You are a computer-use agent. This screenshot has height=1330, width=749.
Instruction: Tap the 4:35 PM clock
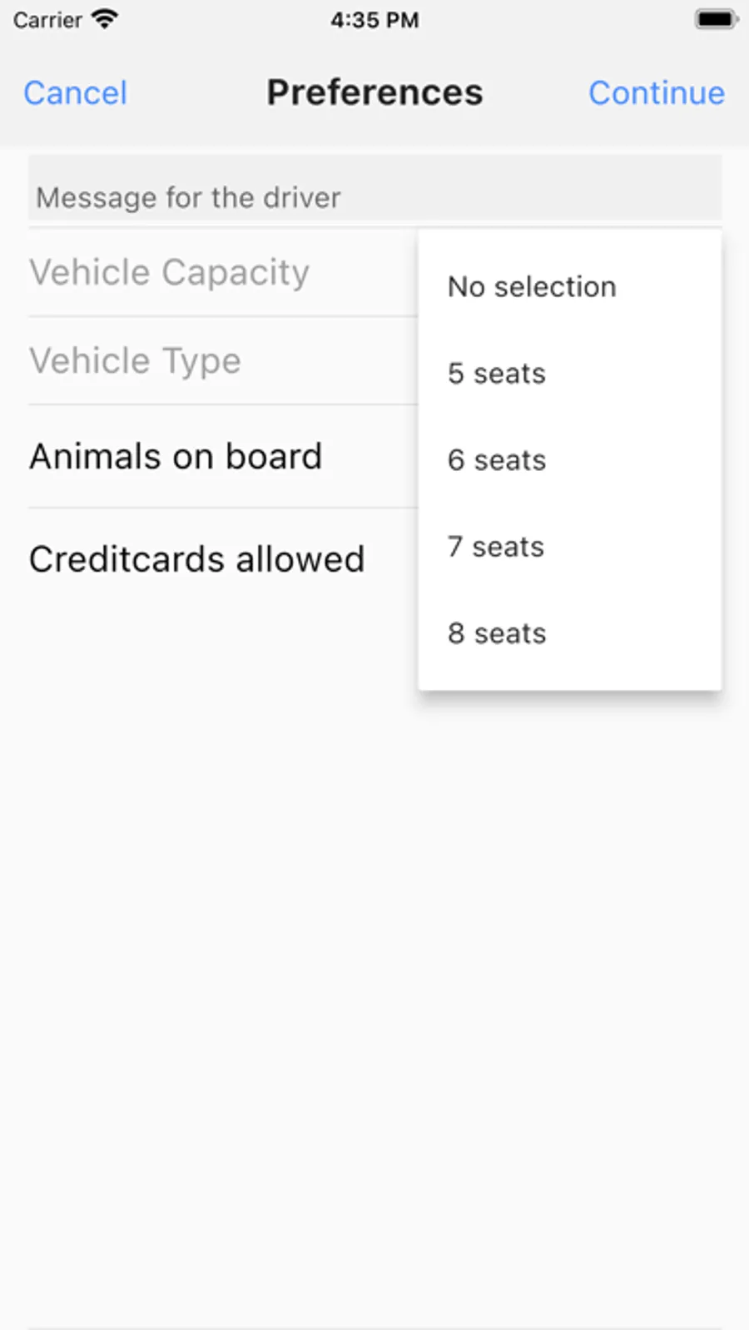pos(374,20)
